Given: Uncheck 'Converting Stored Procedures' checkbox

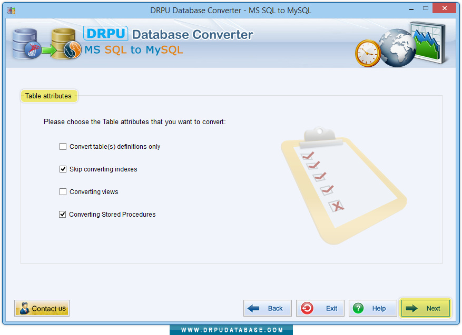Looking at the screenshot, I should [63, 215].
